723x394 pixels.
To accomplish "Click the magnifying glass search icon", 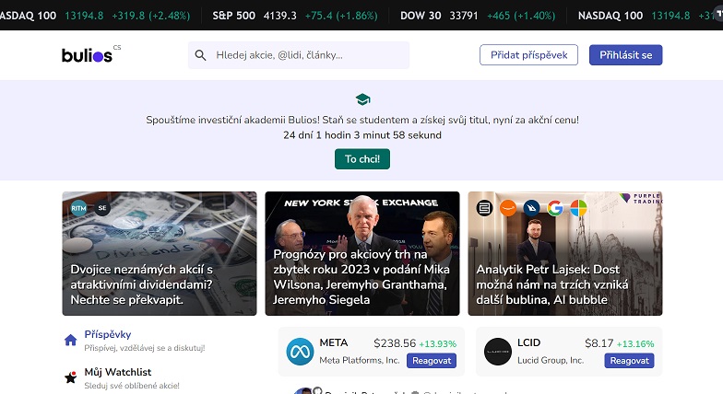I will tap(200, 55).
